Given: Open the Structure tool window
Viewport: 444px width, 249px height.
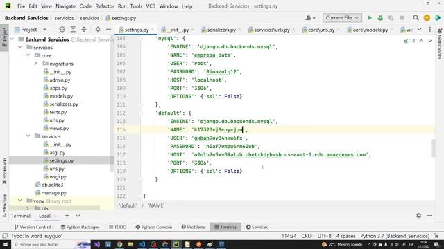Looking at the screenshot, I should (4, 205).
